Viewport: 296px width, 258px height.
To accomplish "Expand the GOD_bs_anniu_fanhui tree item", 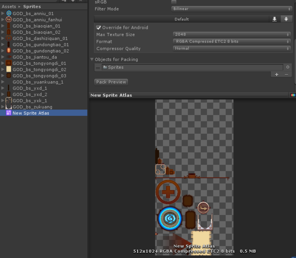I will [x=2, y=20].
